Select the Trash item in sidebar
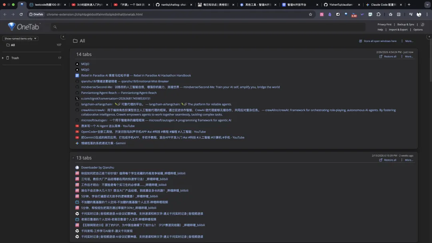This screenshot has height=243, width=432. [x=15, y=58]
